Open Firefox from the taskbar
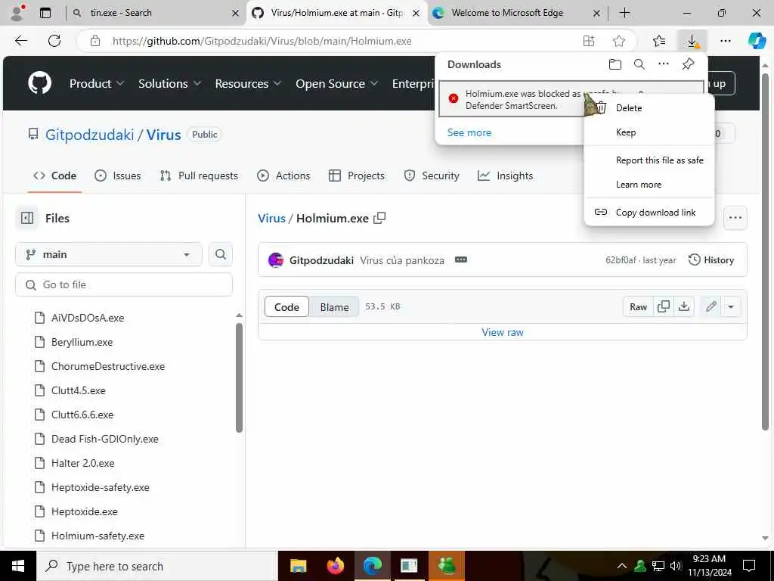The image size is (774, 581). tap(335, 566)
